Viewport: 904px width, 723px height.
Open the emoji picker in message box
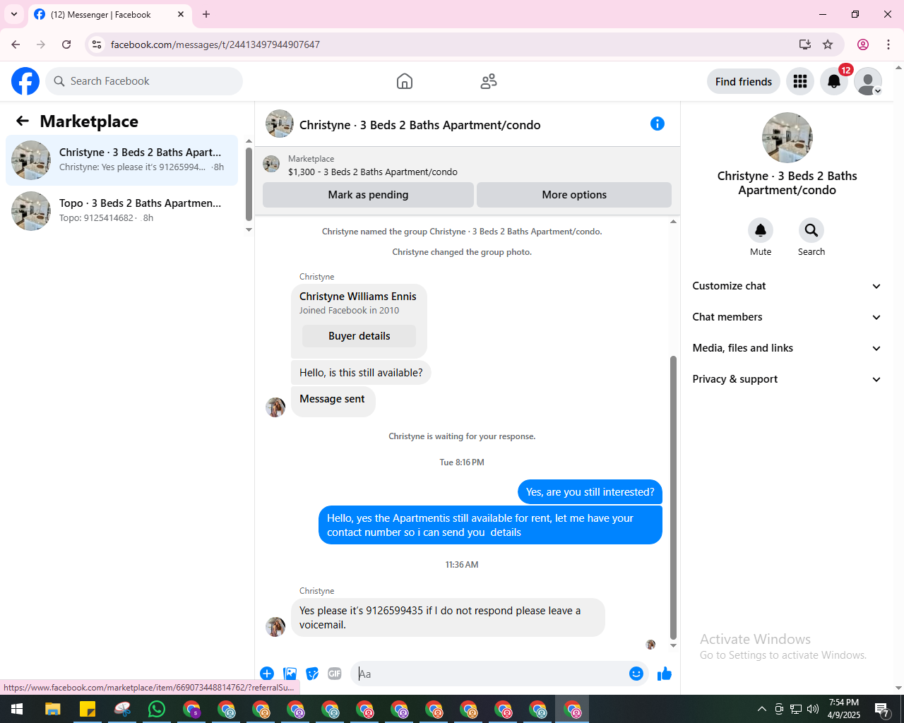point(636,674)
